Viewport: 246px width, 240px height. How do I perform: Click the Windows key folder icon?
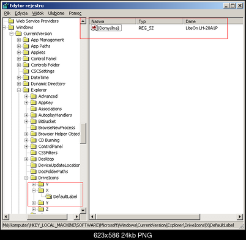pos(11,27)
